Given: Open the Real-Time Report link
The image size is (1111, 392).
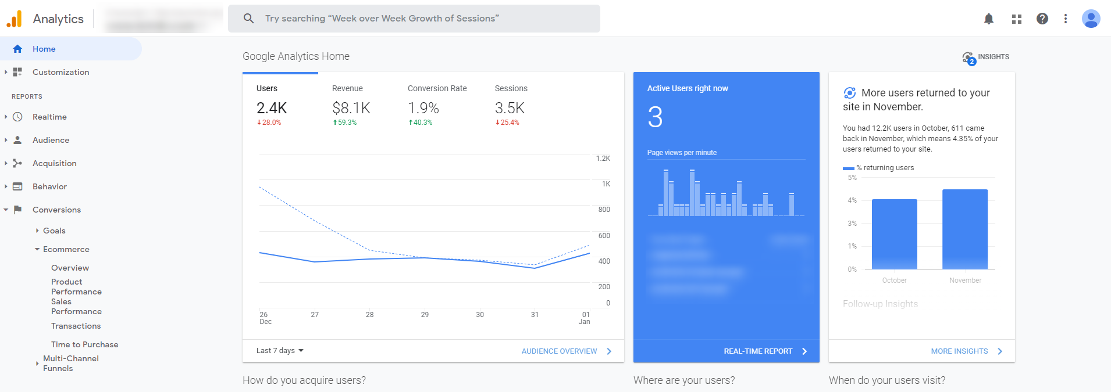Looking at the screenshot, I should [758, 351].
